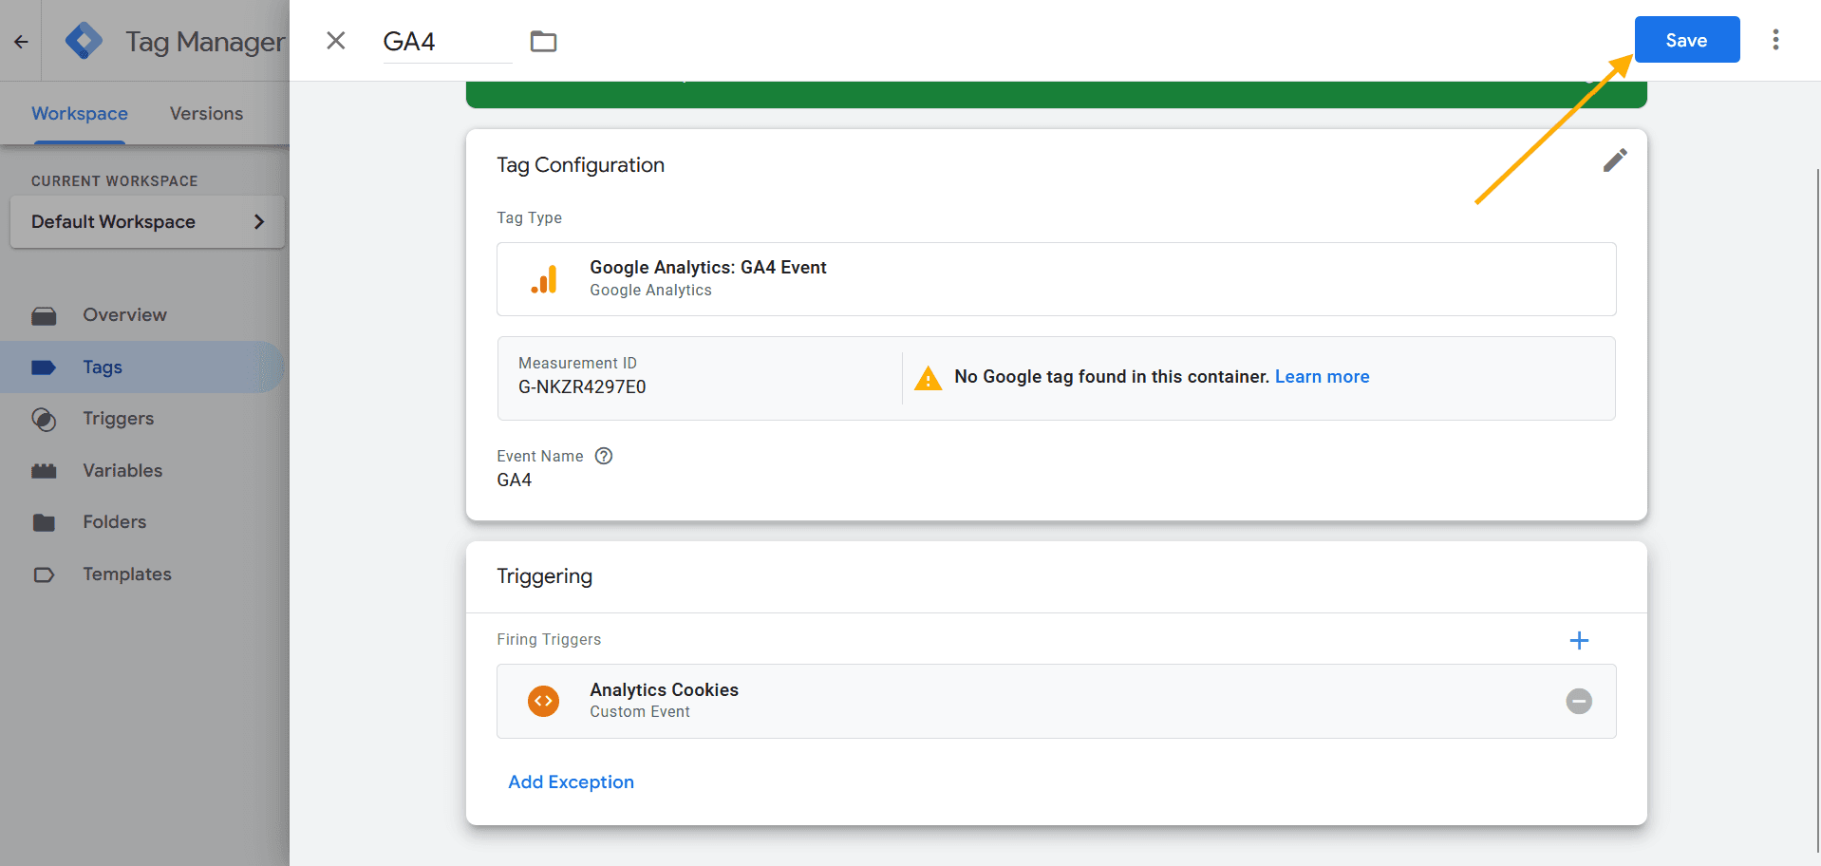Click the Tag Type label

point(530,218)
